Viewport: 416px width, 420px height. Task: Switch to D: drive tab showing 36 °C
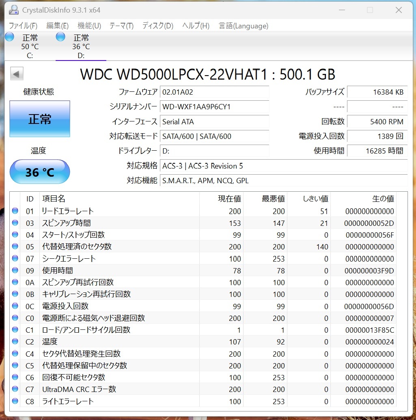click(x=81, y=46)
